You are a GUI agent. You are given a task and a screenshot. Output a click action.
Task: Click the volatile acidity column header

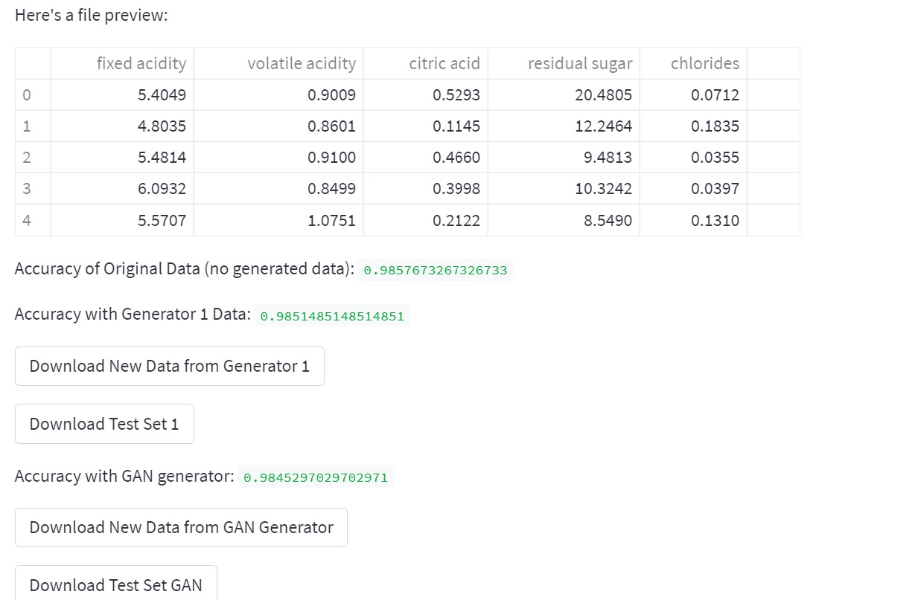[301, 64]
